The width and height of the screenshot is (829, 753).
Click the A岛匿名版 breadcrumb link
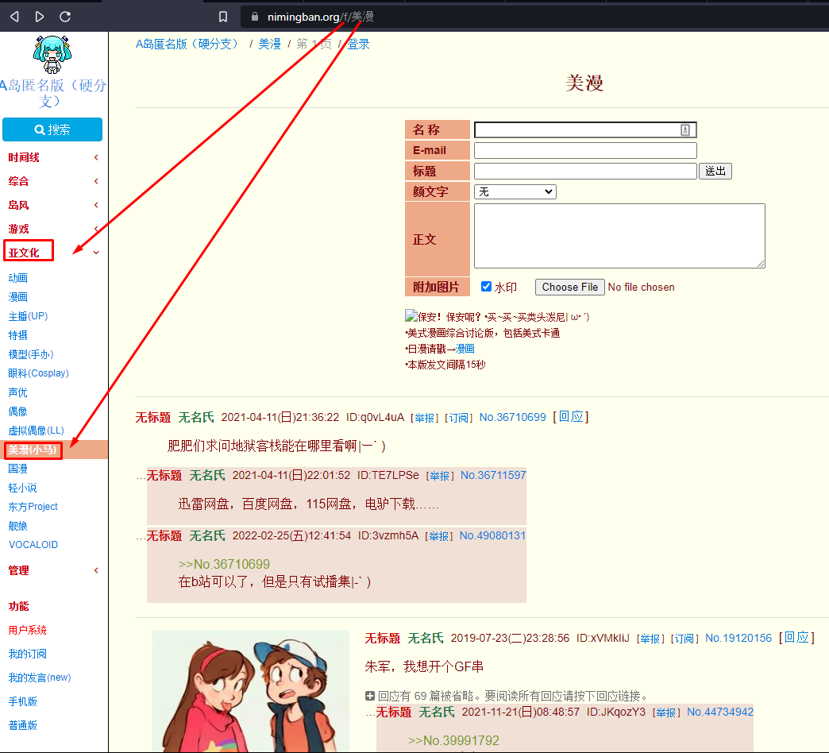(187, 44)
